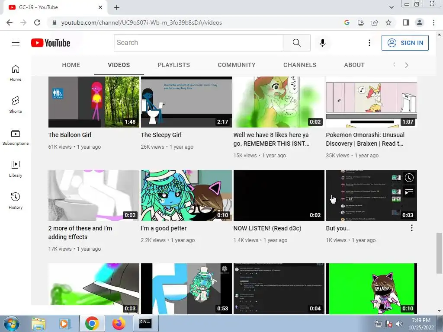
Task: Open the black NOW LISTEN thumbnail
Action: coord(279,195)
